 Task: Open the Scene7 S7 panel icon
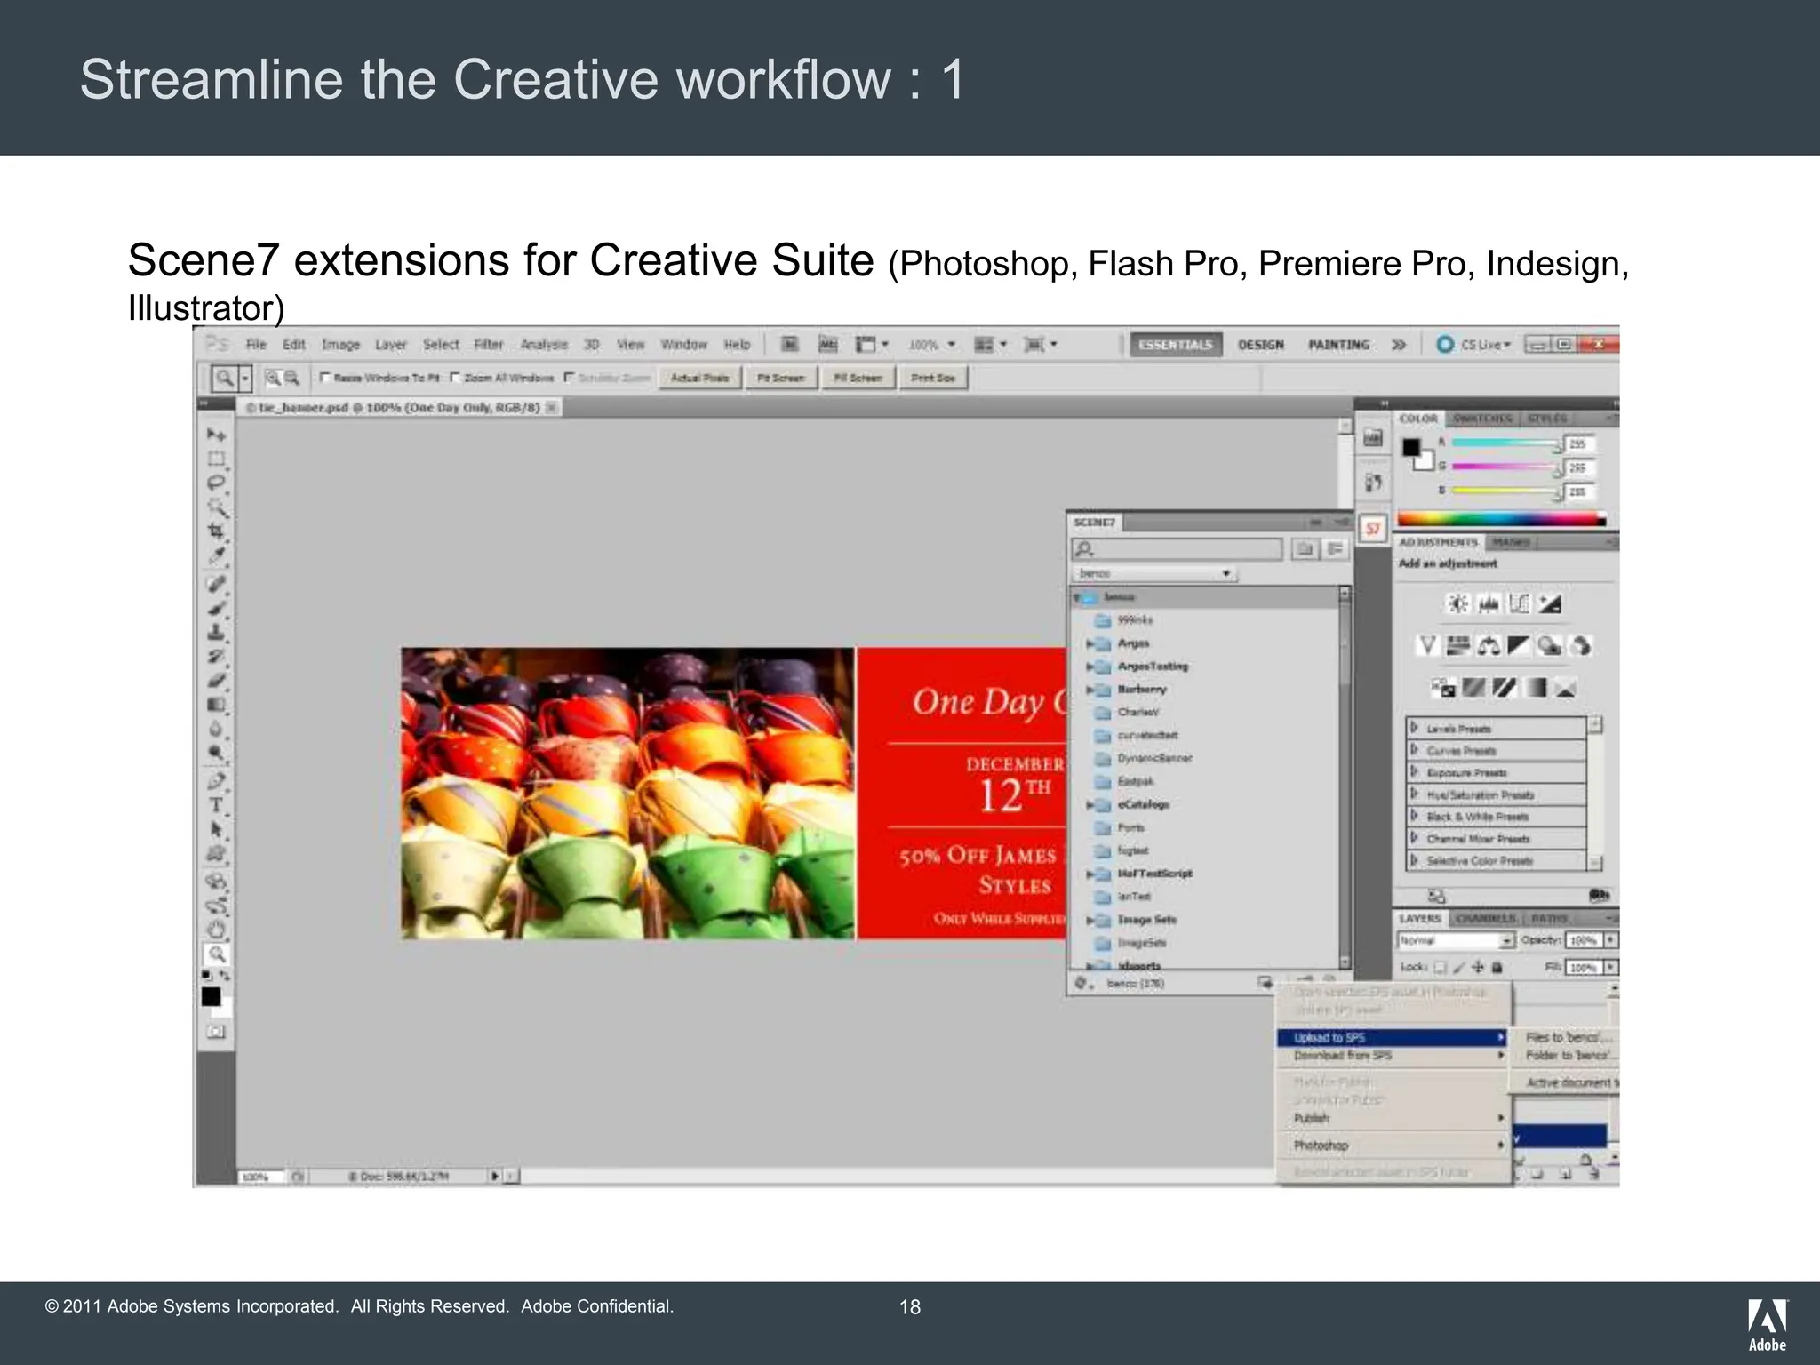click(1373, 529)
